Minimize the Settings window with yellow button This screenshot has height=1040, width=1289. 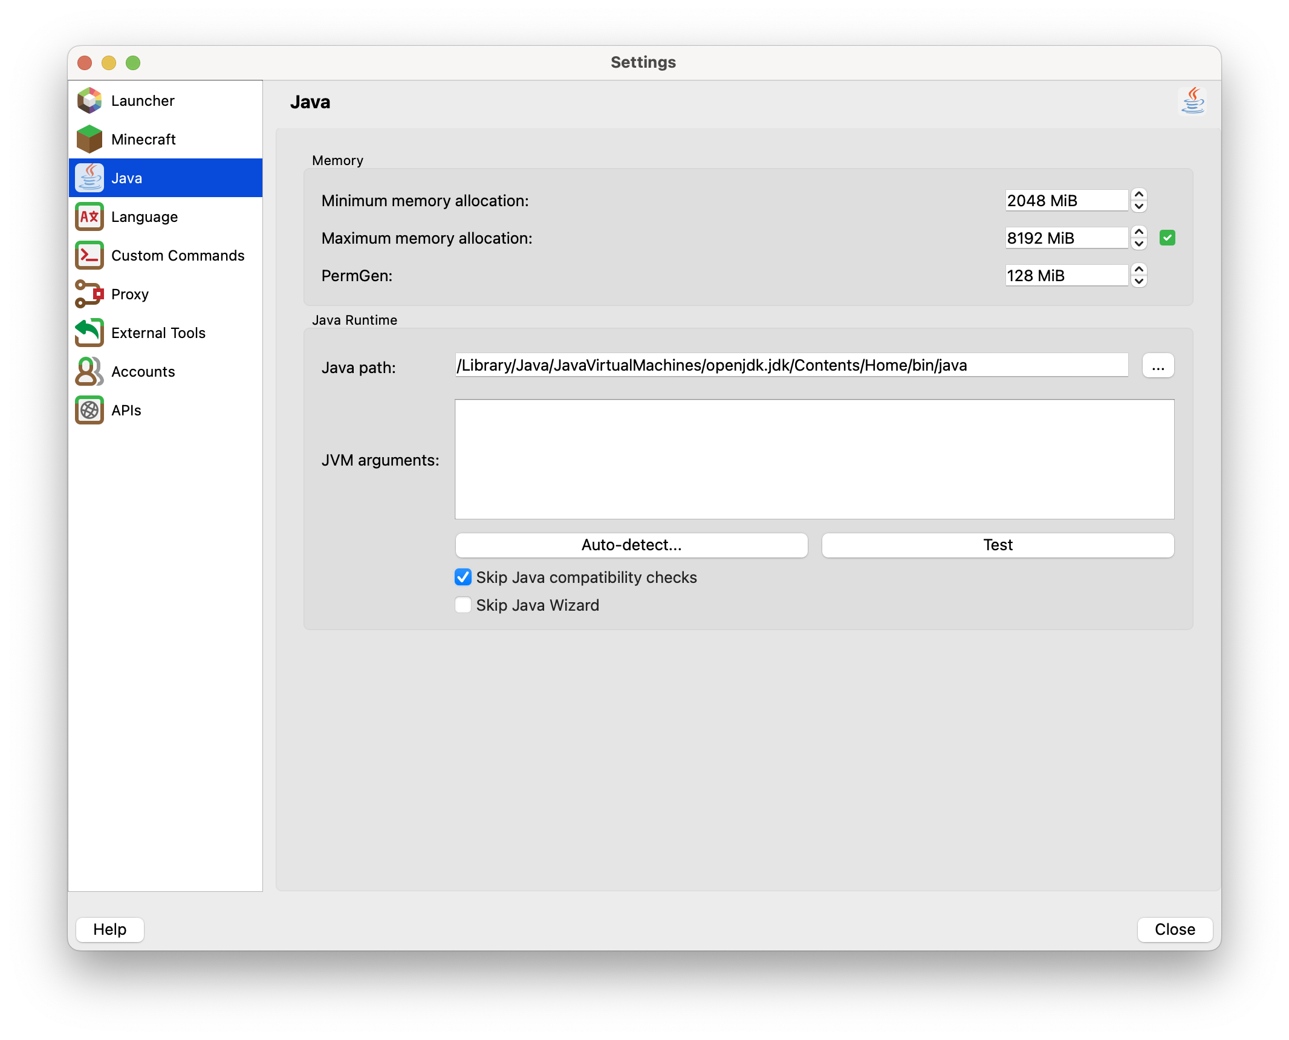pyautogui.click(x=109, y=63)
